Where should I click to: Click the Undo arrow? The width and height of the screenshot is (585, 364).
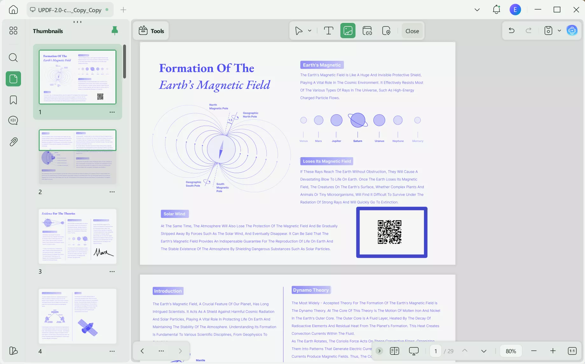coord(512,31)
